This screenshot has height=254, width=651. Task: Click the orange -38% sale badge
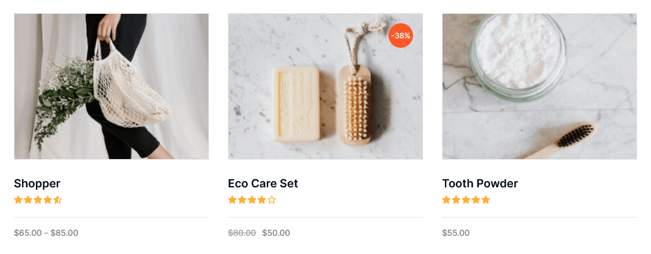(x=400, y=36)
